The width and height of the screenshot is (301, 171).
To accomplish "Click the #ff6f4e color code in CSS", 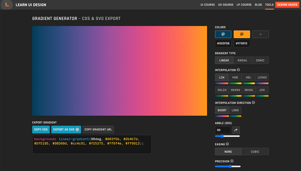I will (115, 143).
